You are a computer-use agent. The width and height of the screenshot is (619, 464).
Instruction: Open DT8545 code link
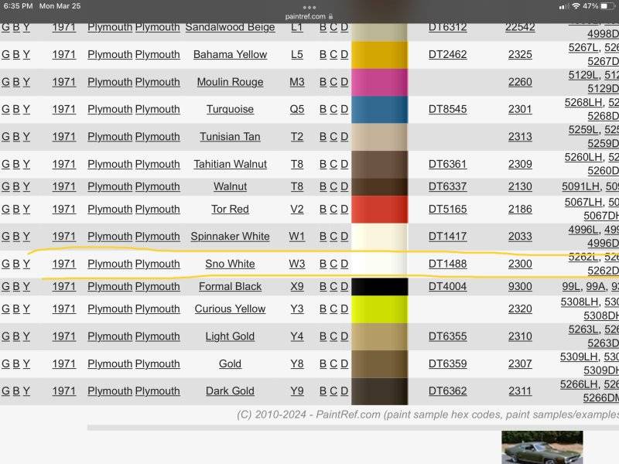pyautogui.click(x=448, y=109)
